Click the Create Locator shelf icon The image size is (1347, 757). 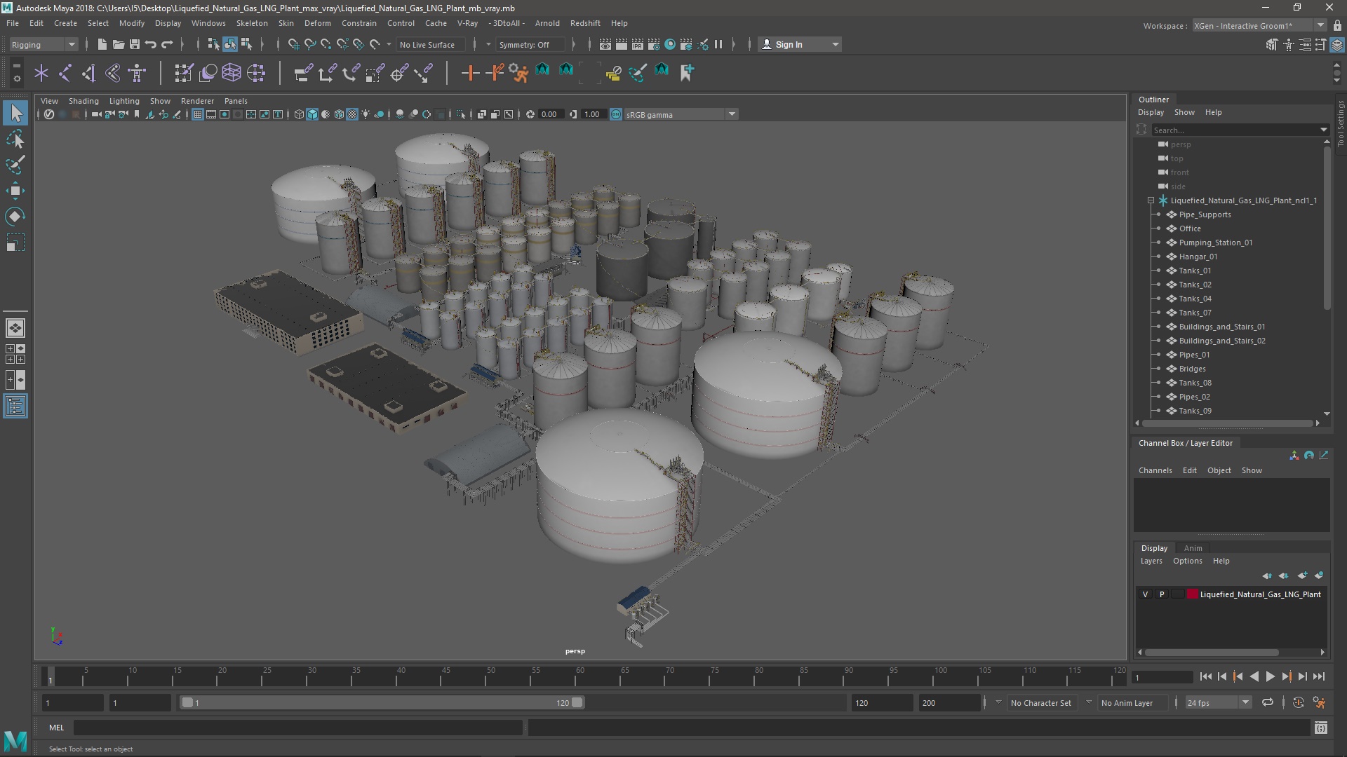[41, 72]
